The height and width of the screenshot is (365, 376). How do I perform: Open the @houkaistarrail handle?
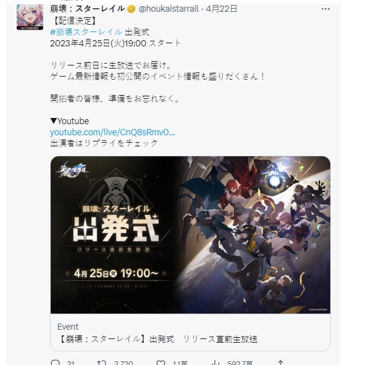point(169,9)
